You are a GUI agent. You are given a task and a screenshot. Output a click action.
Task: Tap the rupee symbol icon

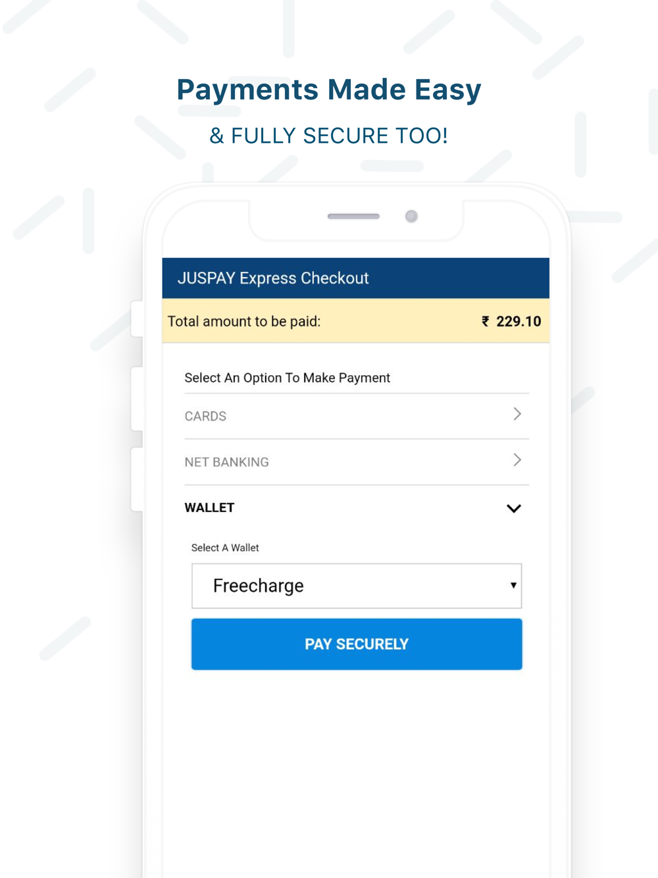coord(486,321)
